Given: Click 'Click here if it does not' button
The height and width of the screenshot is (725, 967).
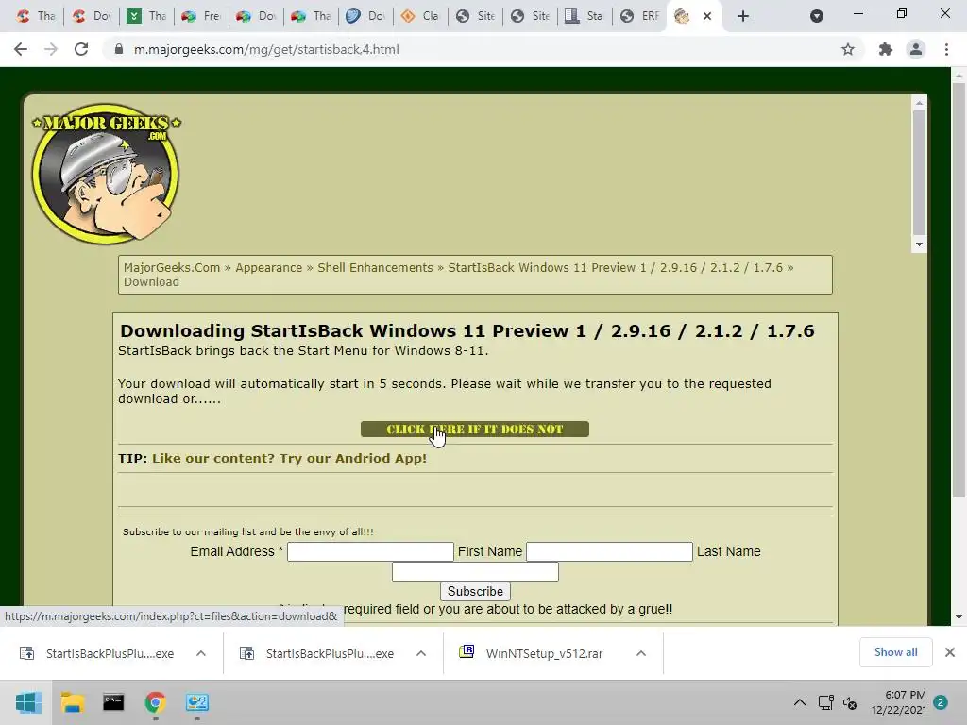Looking at the screenshot, I should coord(475,430).
